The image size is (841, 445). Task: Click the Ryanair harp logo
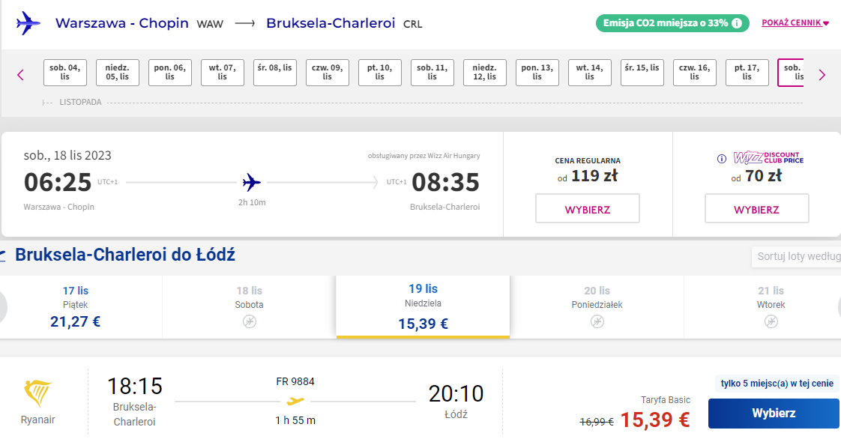(x=37, y=393)
